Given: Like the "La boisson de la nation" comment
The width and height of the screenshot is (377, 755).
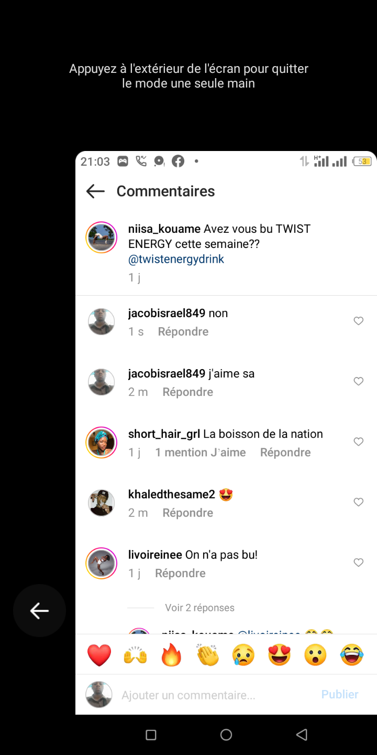Looking at the screenshot, I should point(359,441).
